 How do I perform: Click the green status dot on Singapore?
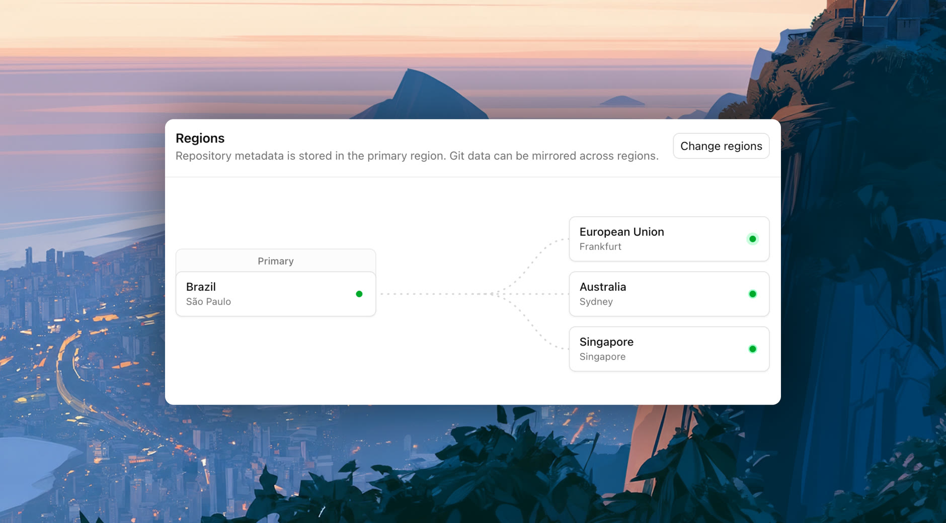click(753, 349)
